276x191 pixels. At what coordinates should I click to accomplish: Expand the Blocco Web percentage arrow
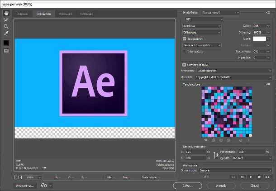coord(268,52)
